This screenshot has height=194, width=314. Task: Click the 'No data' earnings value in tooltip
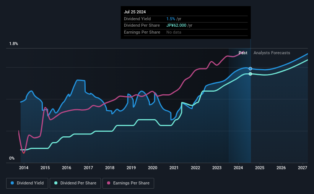tap(174, 32)
